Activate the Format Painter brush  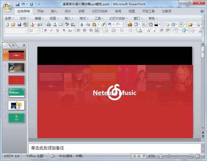103,24
